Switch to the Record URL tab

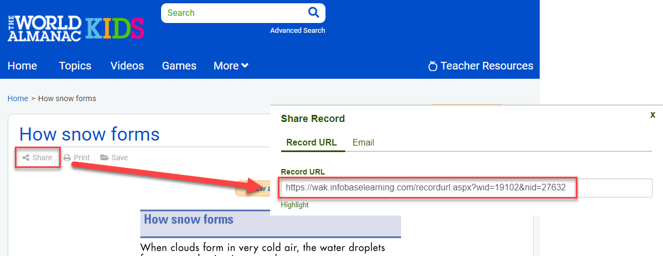click(312, 142)
